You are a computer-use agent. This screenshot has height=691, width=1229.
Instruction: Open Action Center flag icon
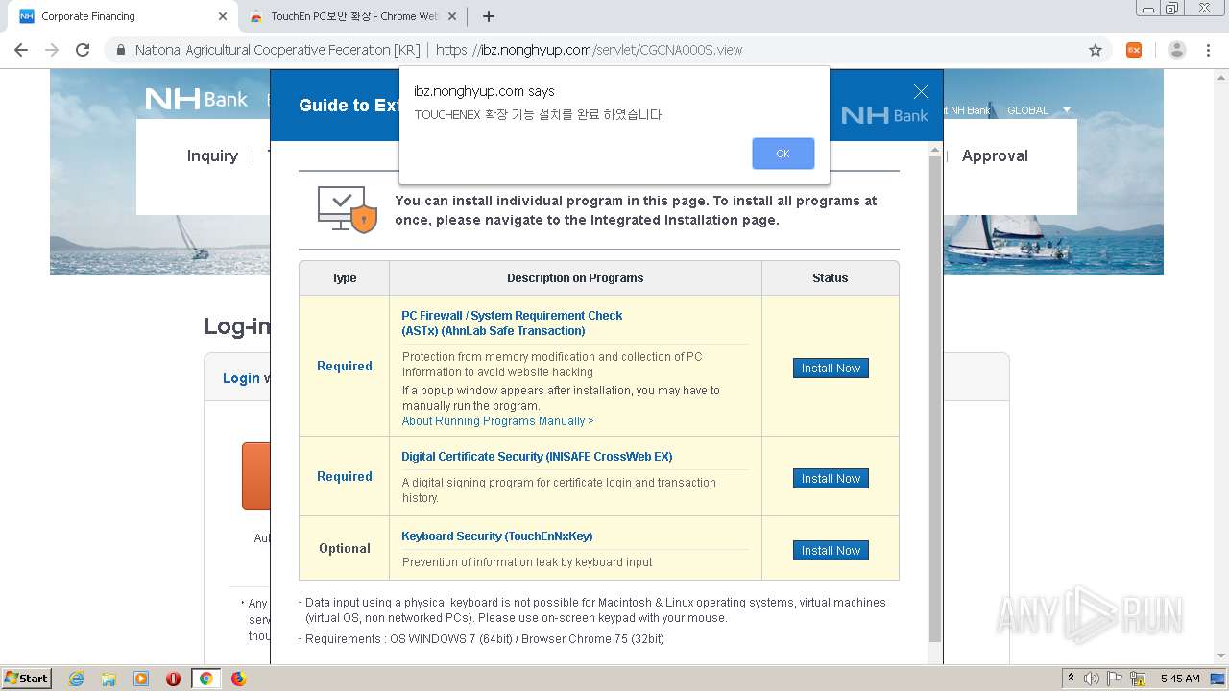[1116, 679]
